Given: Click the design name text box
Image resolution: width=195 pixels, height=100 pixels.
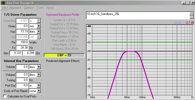Looking at the screenshot, I should (138, 15).
